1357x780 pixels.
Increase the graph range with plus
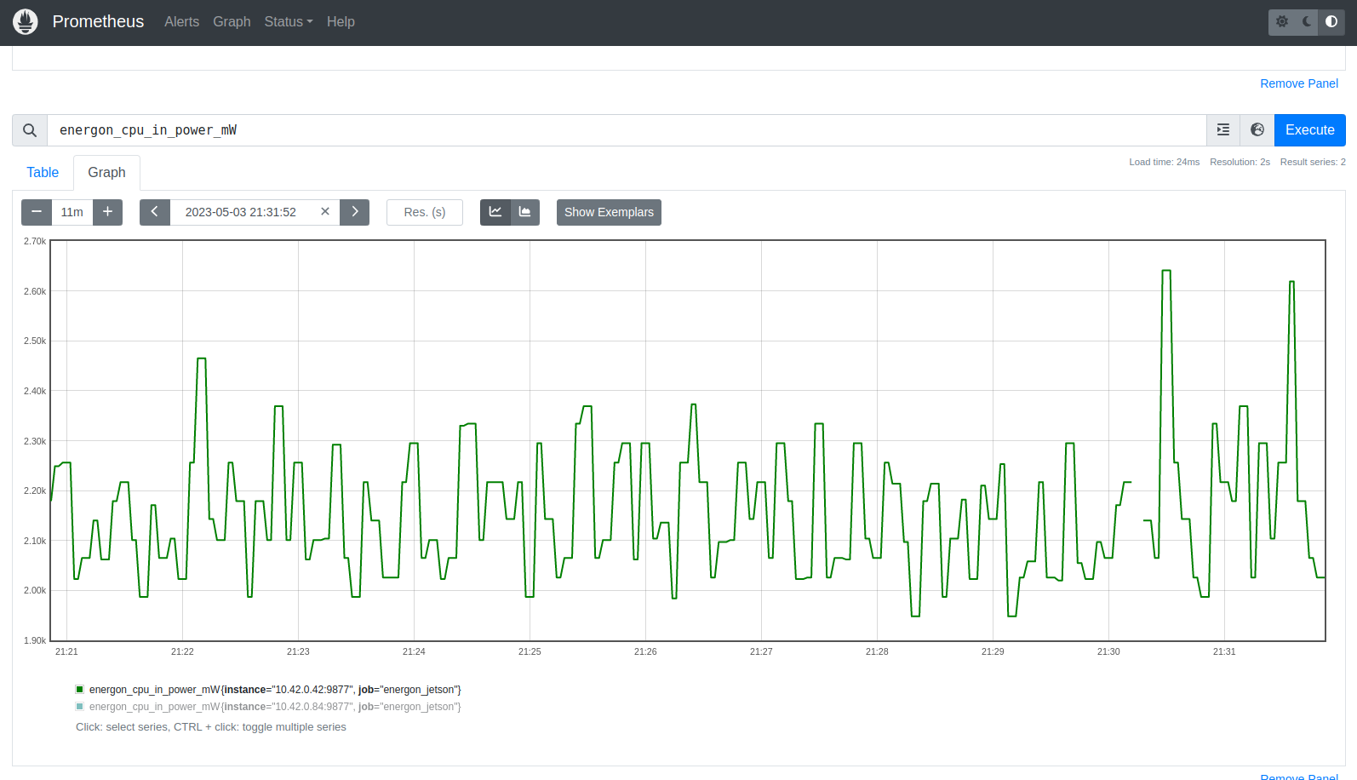[108, 212]
